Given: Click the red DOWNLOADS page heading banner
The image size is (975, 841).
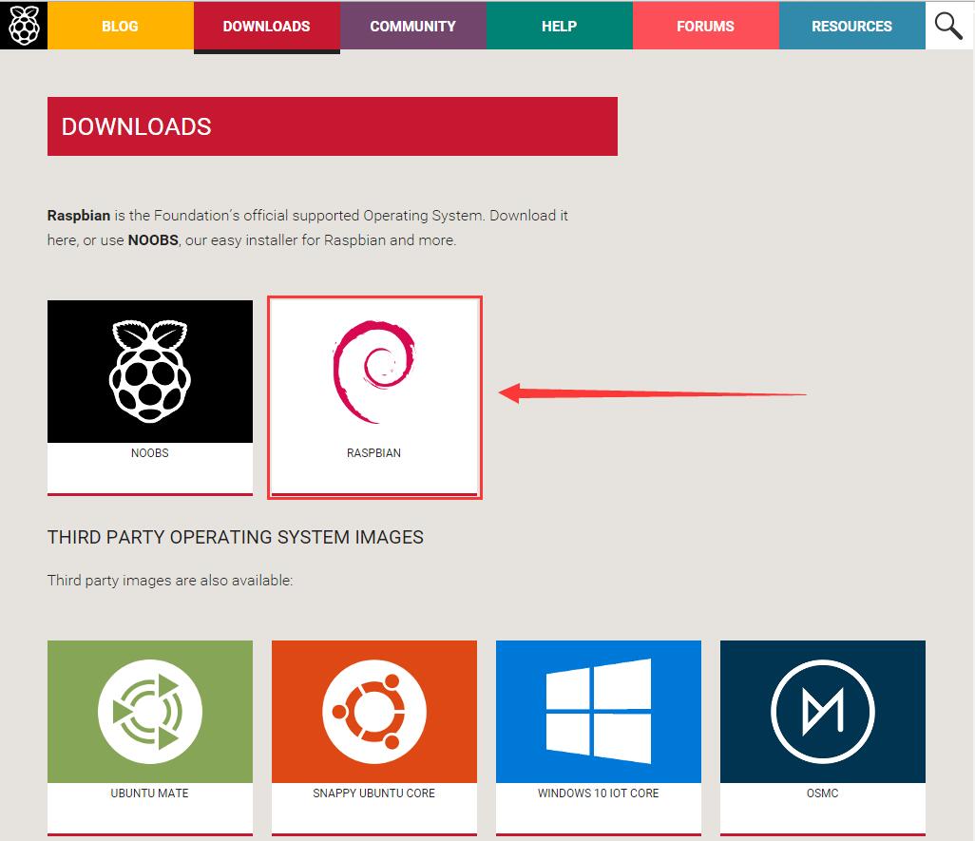Looking at the screenshot, I should click(332, 126).
